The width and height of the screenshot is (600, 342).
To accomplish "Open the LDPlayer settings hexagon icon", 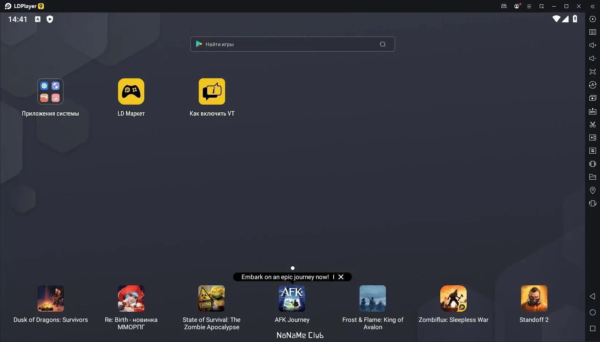I will pyautogui.click(x=593, y=19).
